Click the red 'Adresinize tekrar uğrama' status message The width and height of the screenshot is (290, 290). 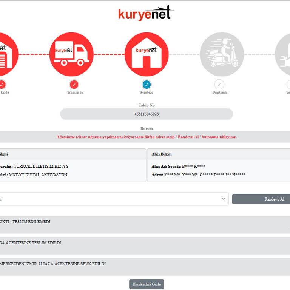[147, 137]
